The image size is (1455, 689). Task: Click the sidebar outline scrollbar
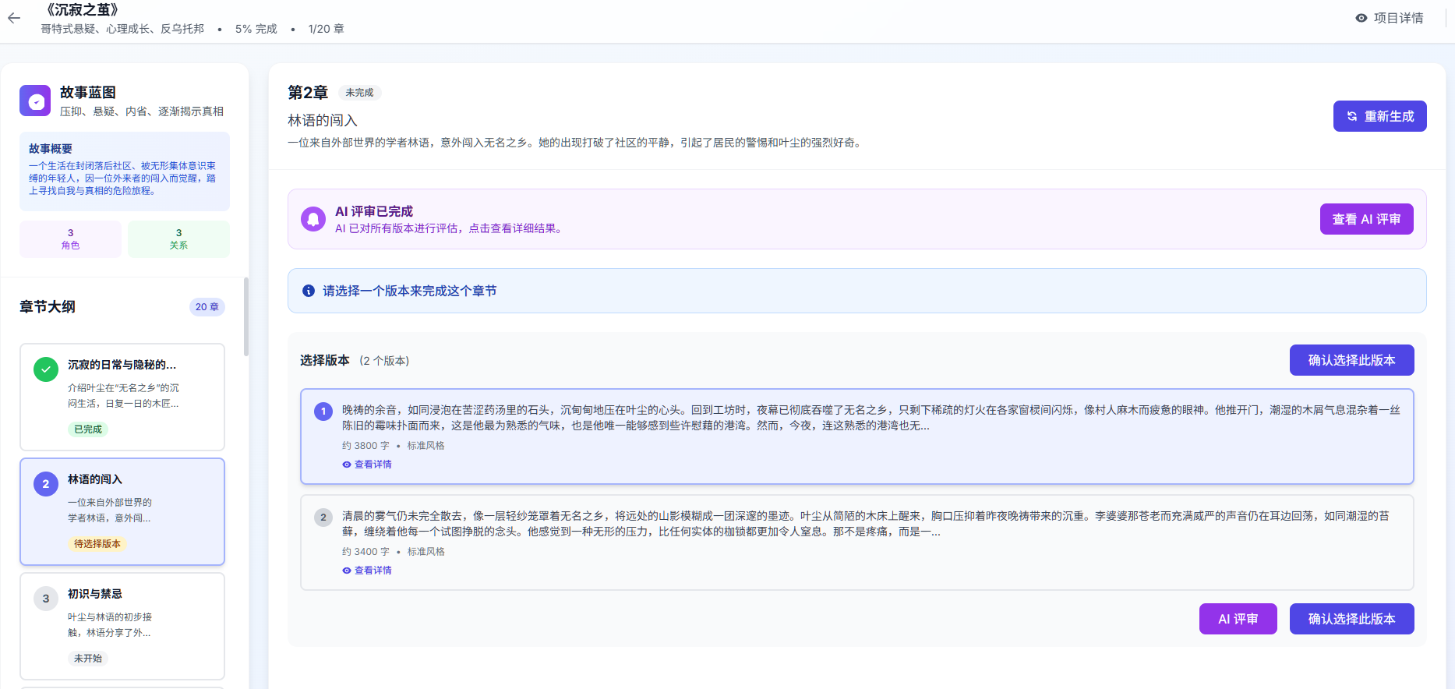[x=246, y=316]
